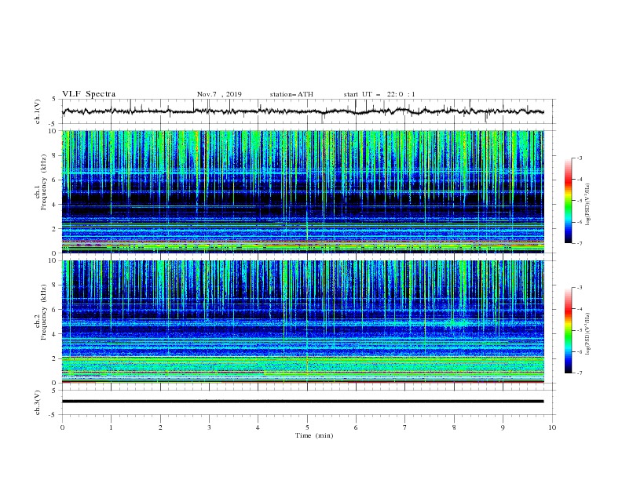Click the upper colorbar's log(PSD) label

588,205
